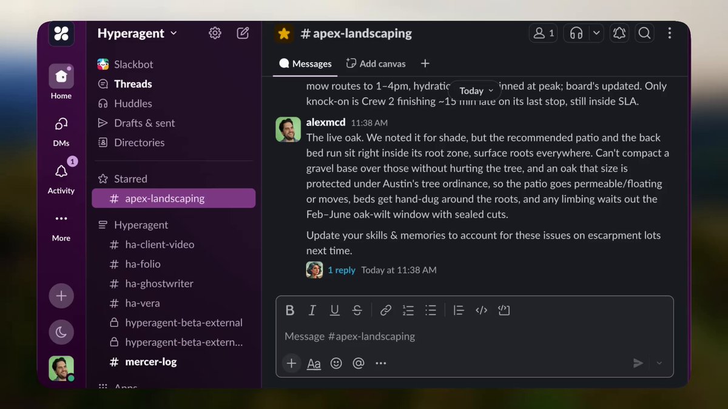Open the Today date dropdown
Screen dimensions: 728x409
point(476,91)
